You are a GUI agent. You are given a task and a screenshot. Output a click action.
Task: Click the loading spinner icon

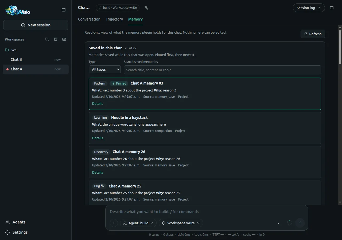[289, 223]
